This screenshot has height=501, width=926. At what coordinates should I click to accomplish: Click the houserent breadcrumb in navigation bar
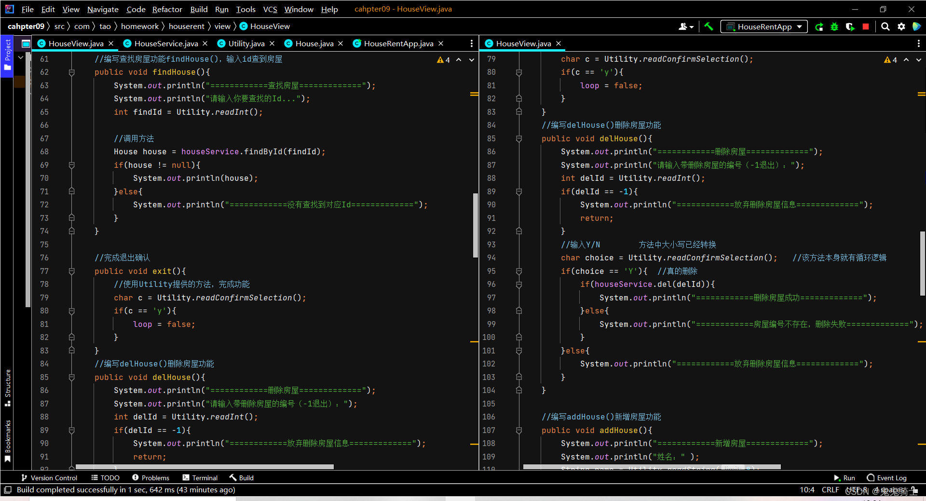pos(187,27)
